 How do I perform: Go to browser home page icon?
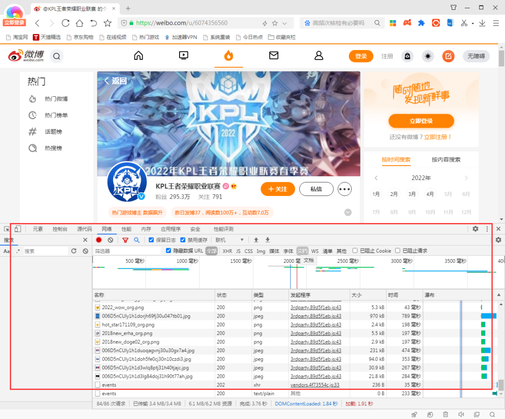79,23
